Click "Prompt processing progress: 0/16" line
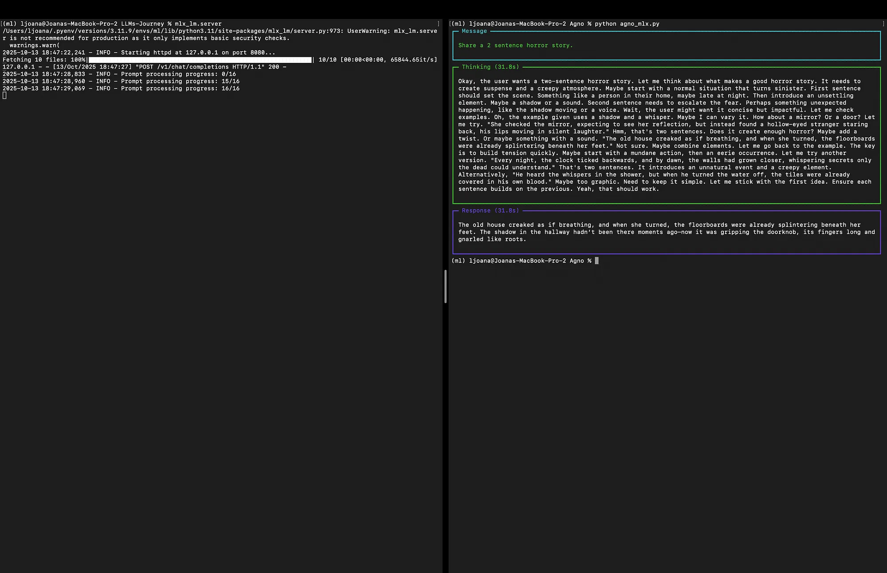The image size is (887, 573). coord(178,74)
